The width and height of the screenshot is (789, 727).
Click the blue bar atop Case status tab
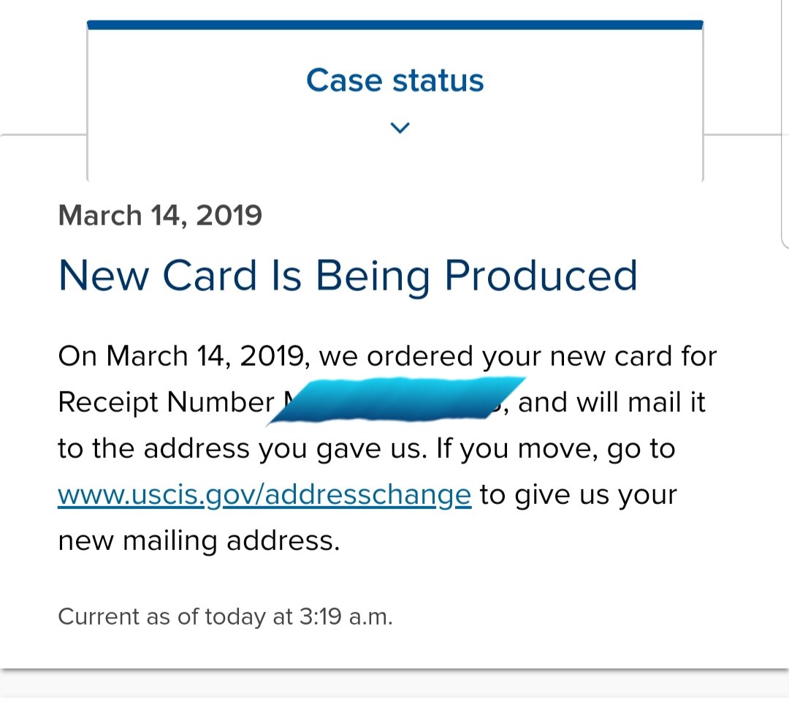point(395,25)
